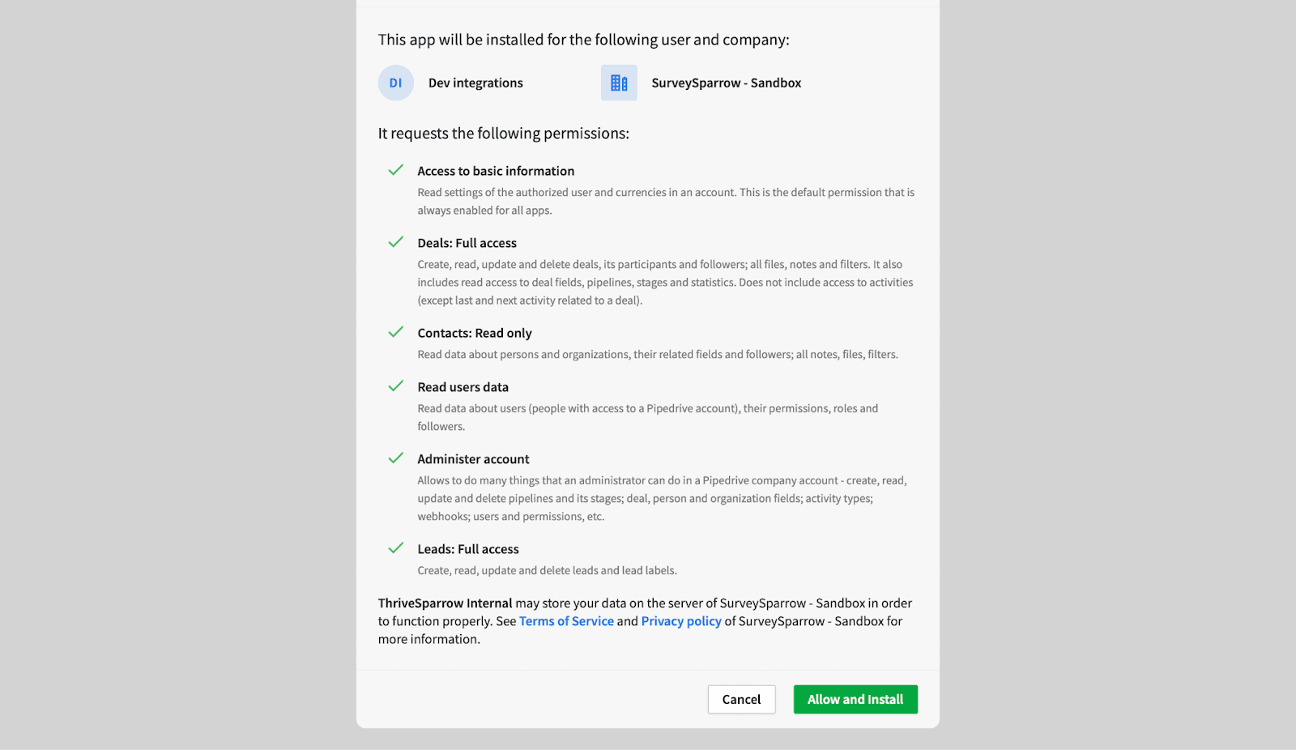Screen dimensions: 1296x750
Task: Click the SurveySparrow - Sandbox company name
Action: (726, 83)
